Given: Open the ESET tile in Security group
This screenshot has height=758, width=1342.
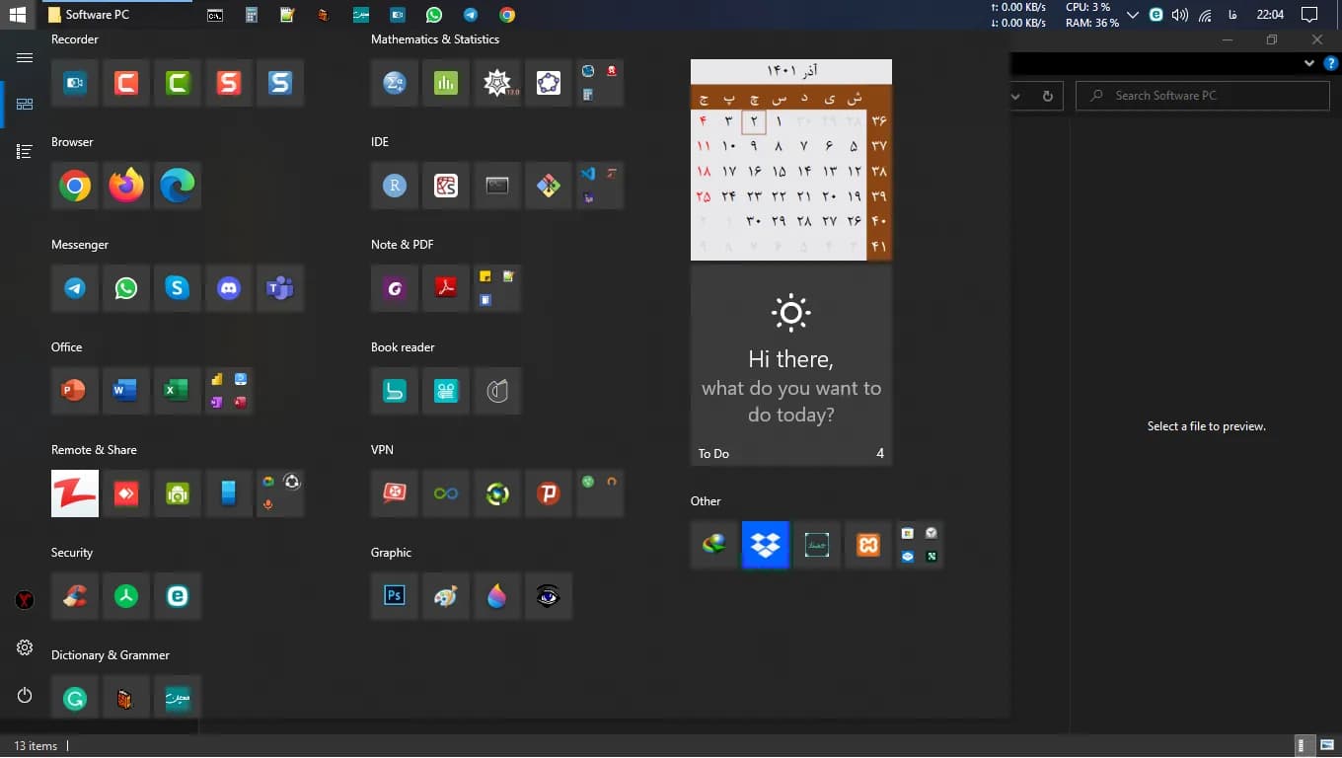Looking at the screenshot, I should coord(178,596).
